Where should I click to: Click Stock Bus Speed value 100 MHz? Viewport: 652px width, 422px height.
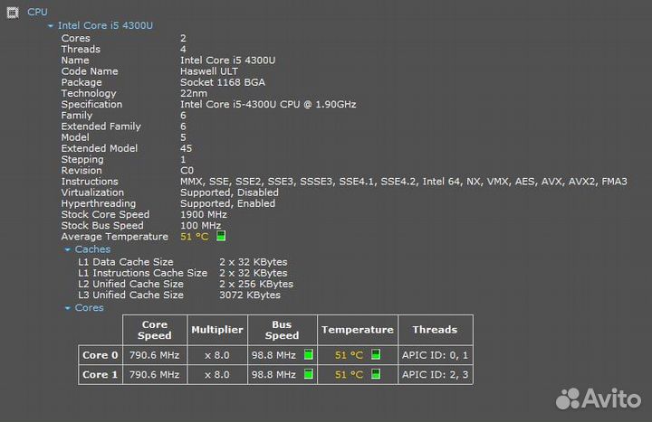click(201, 225)
